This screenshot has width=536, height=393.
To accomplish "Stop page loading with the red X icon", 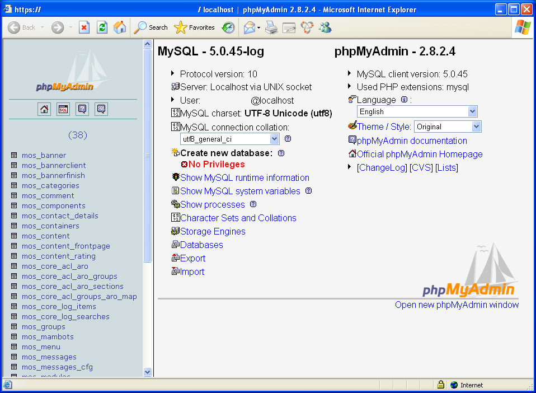I will pos(84,27).
